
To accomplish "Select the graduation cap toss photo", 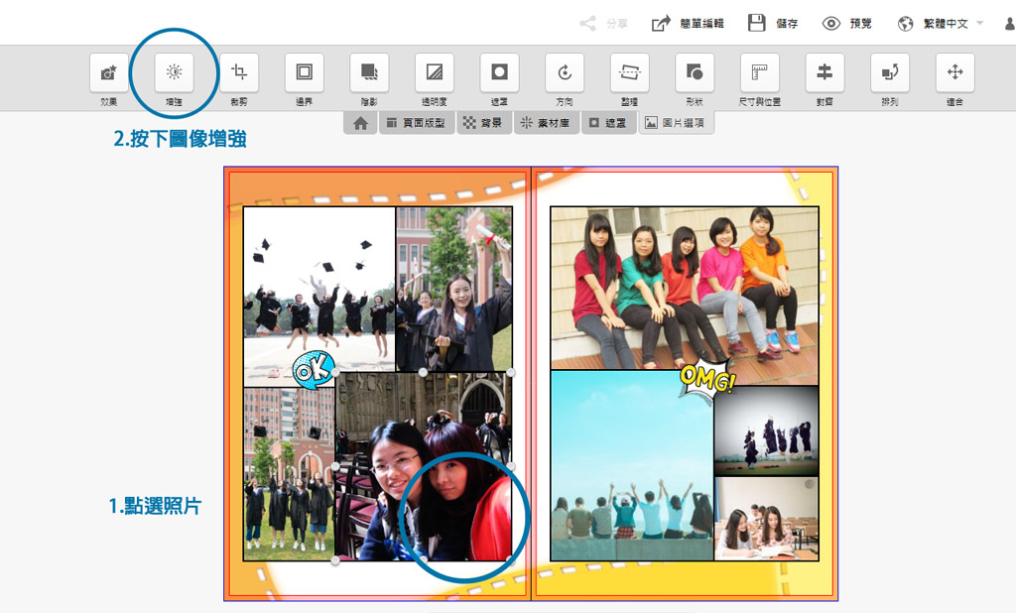I will click(x=318, y=296).
